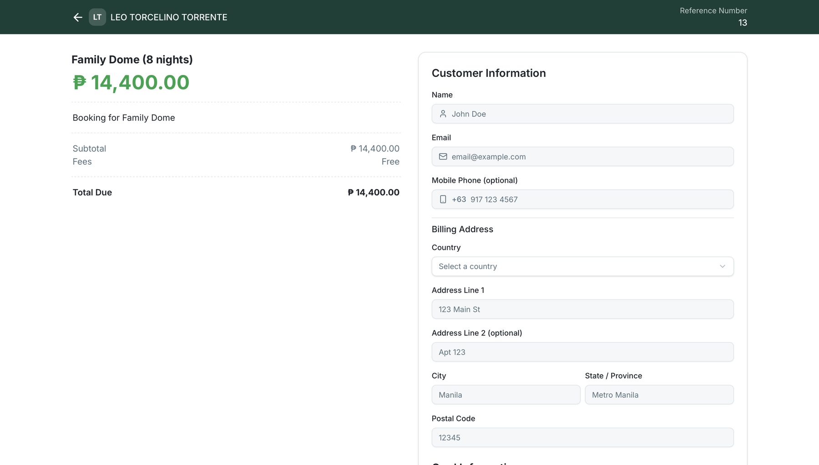Image resolution: width=819 pixels, height=465 pixels.
Task: Focus the State / Province field
Action: click(x=659, y=395)
